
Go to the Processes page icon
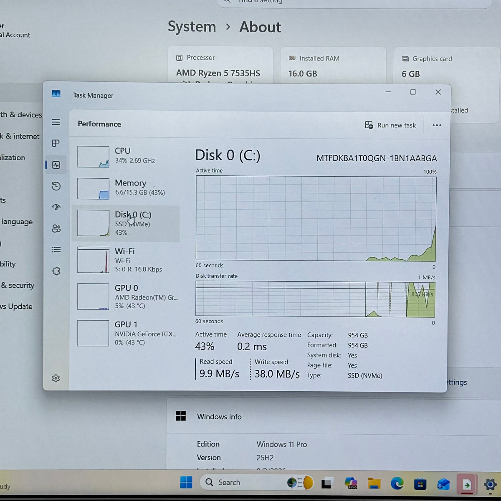tap(56, 143)
